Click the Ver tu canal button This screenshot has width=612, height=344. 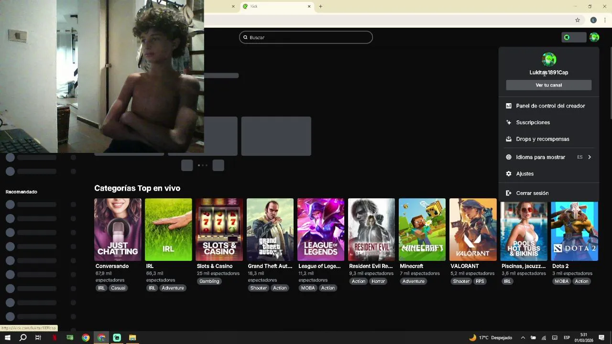tap(549, 85)
